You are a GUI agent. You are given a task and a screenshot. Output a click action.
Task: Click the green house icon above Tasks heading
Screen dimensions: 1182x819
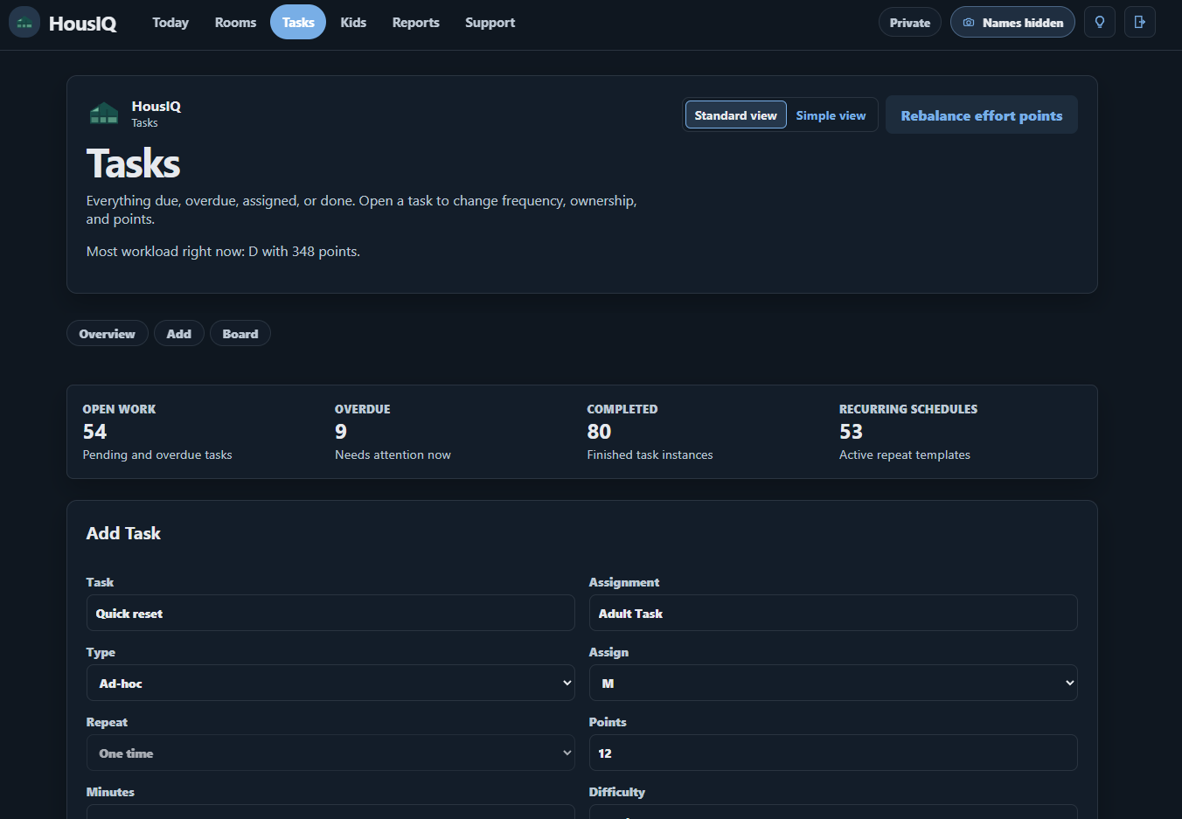[x=104, y=113]
